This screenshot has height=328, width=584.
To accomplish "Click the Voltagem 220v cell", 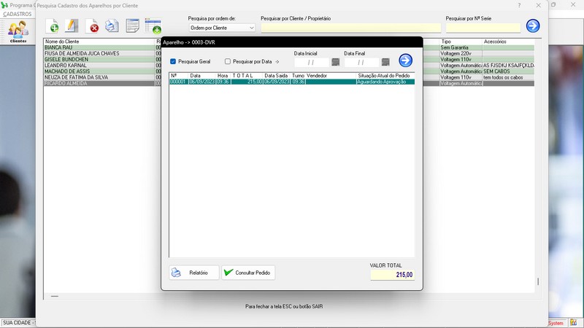I will pyautogui.click(x=461, y=53).
